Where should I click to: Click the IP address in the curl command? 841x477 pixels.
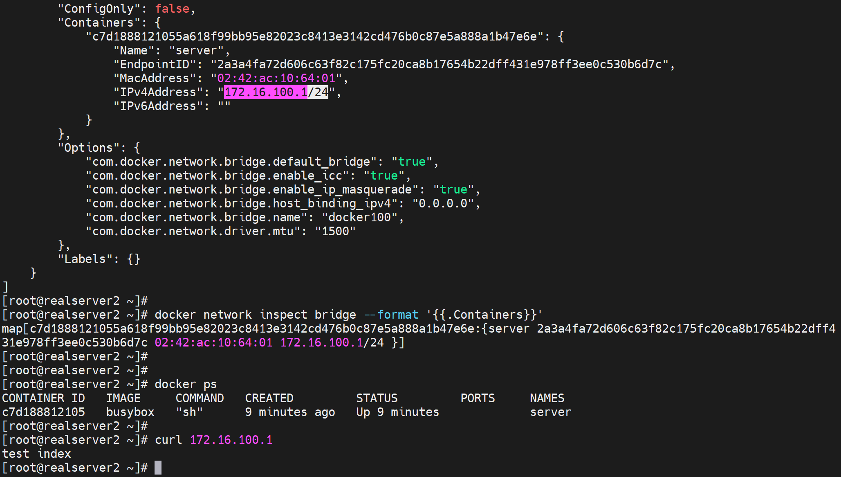[231, 440]
